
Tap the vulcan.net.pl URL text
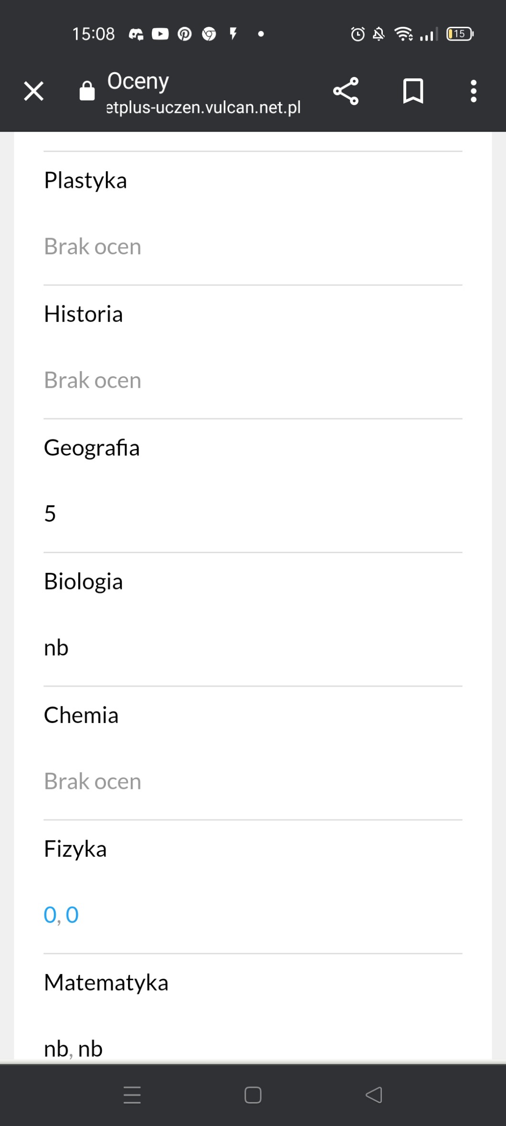[203, 107]
